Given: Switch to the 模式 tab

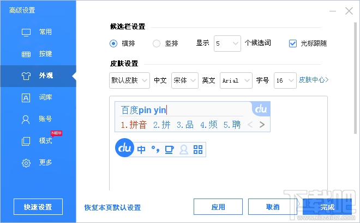Looking at the screenshot, I should point(38,141).
